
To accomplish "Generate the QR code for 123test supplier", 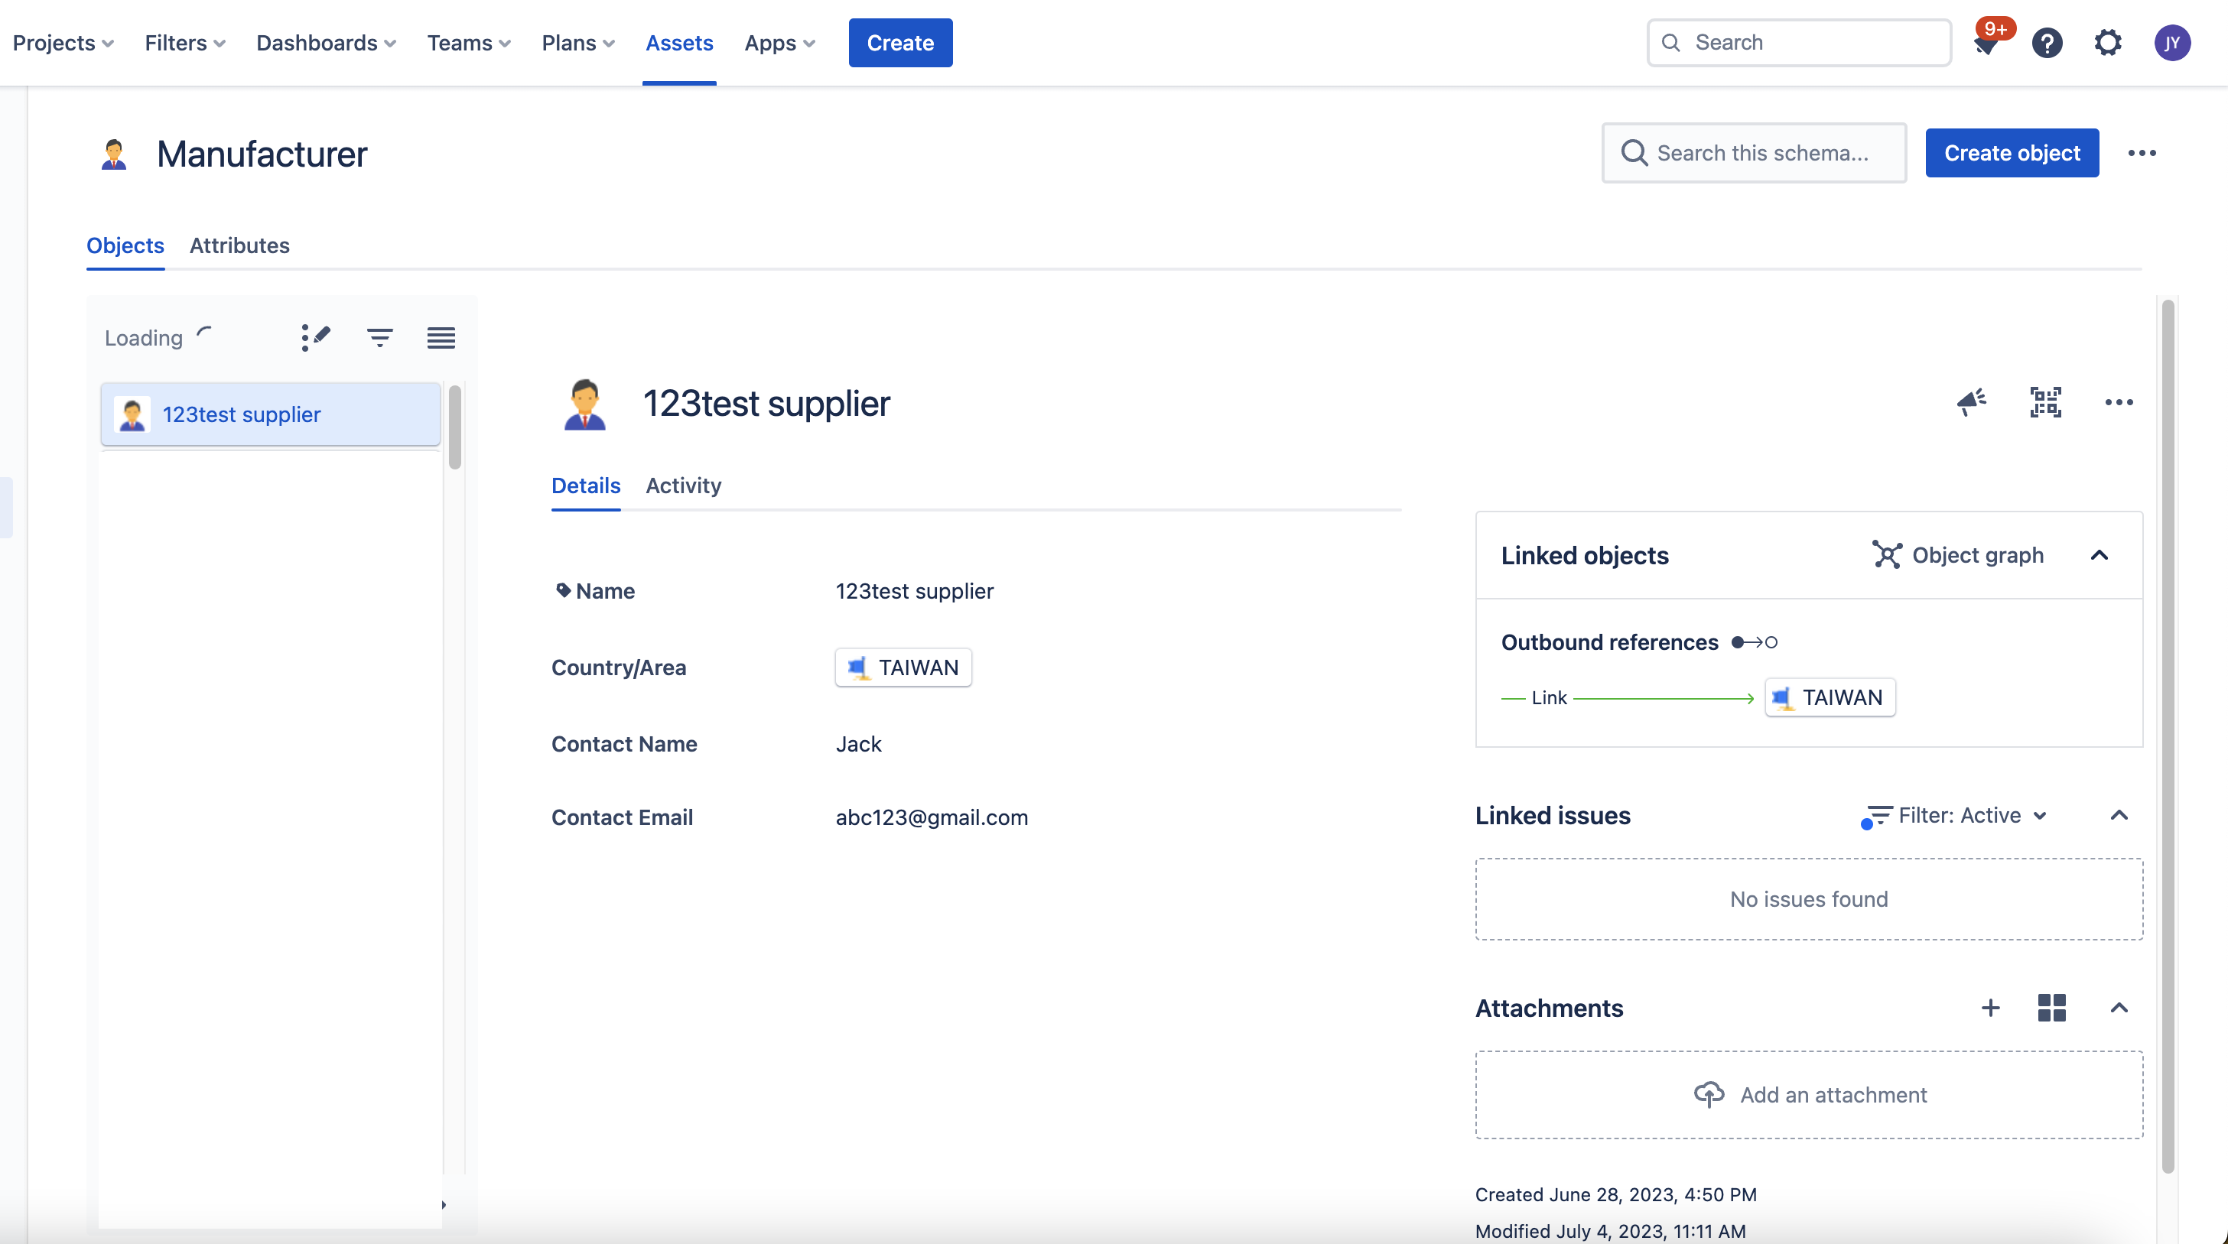I will [2044, 402].
